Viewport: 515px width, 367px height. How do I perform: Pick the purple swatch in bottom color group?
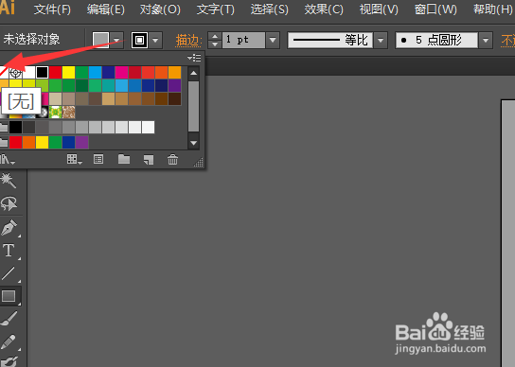(81, 143)
